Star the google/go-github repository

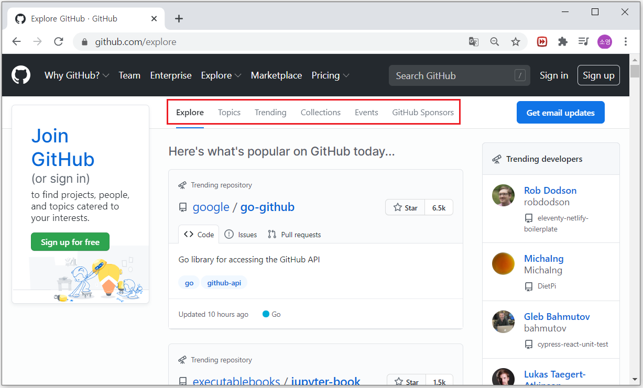405,207
